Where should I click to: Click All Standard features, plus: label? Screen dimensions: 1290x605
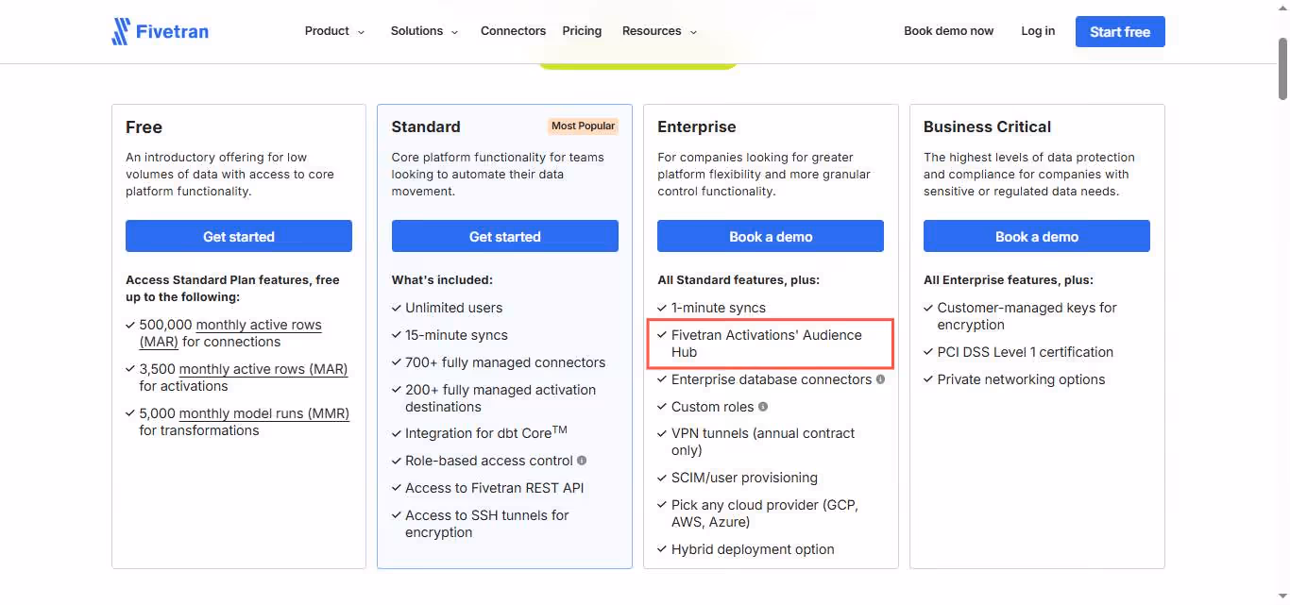click(738, 279)
